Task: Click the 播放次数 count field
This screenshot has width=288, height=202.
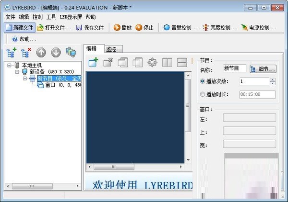Action: coord(254,81)
